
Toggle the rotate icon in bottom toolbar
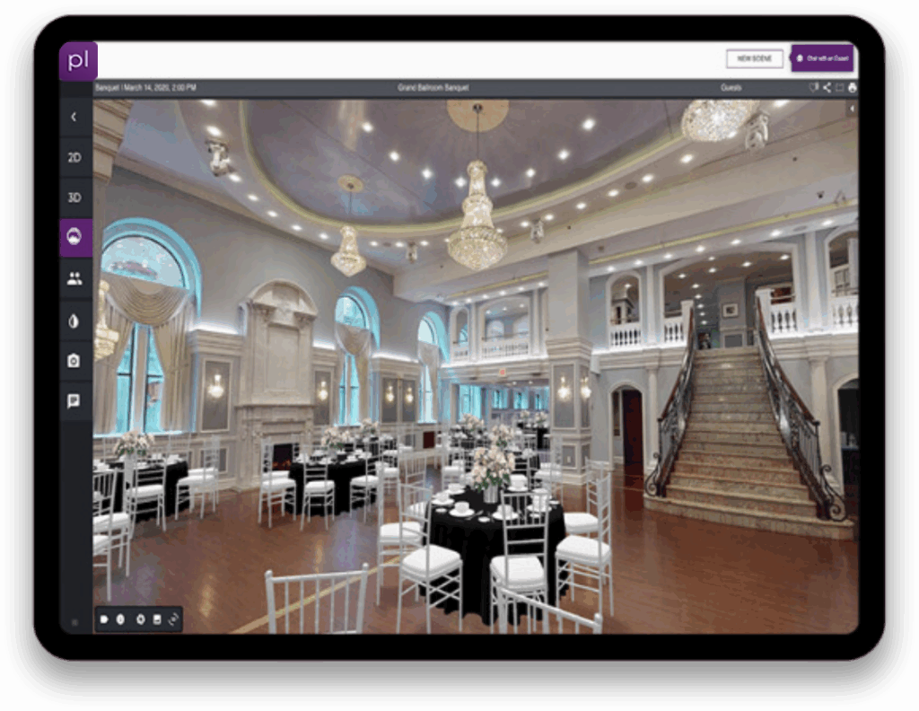173,619
